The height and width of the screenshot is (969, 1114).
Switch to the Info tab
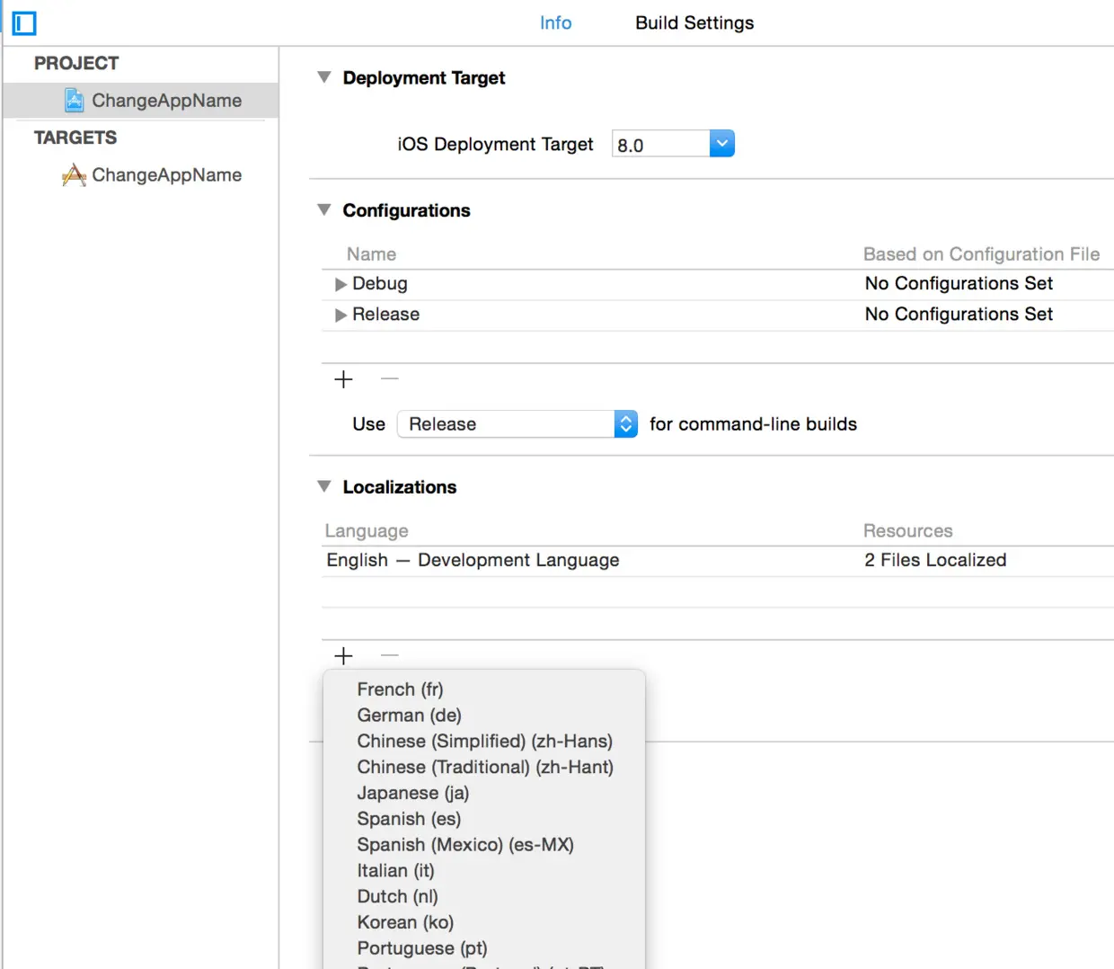coord(555,23)
